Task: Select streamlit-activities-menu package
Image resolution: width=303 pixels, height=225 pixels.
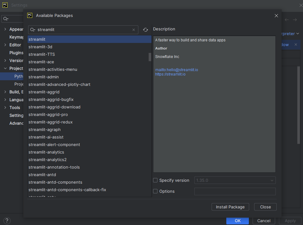Action: coord(90,70)
